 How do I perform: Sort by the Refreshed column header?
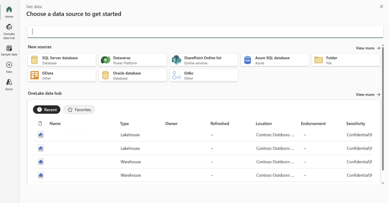click(220, 123)
